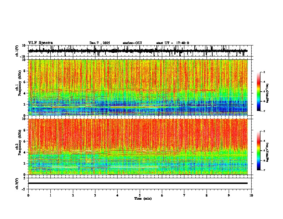Click the "start UT = 17:40:0" label
This screenshot has width=283, height=219.
173,43
